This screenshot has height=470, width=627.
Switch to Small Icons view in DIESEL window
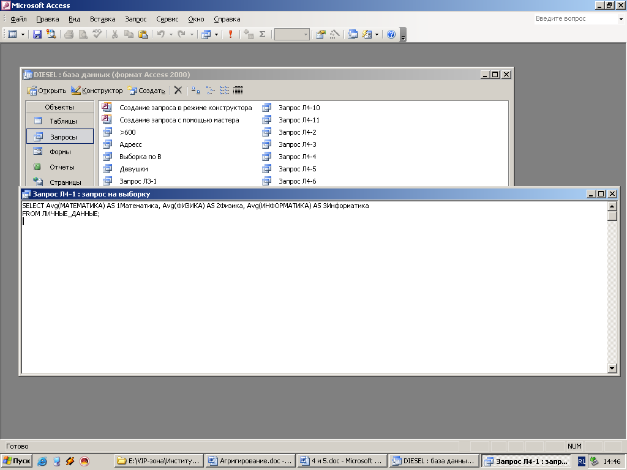tap(211, 91)
